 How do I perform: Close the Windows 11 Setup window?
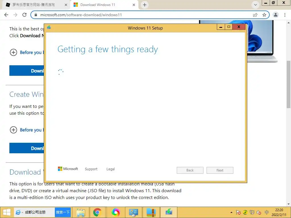(x=239, y=27)
